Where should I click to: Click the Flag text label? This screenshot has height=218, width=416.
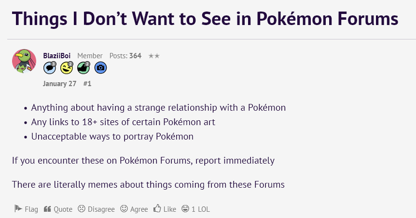pyautogui.click(x=31, y=209)
